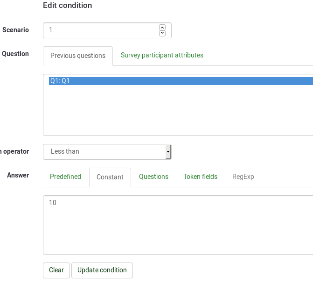Click into the Scenario number field
Screen dimensions: 313x284
[x=100, y=30]
